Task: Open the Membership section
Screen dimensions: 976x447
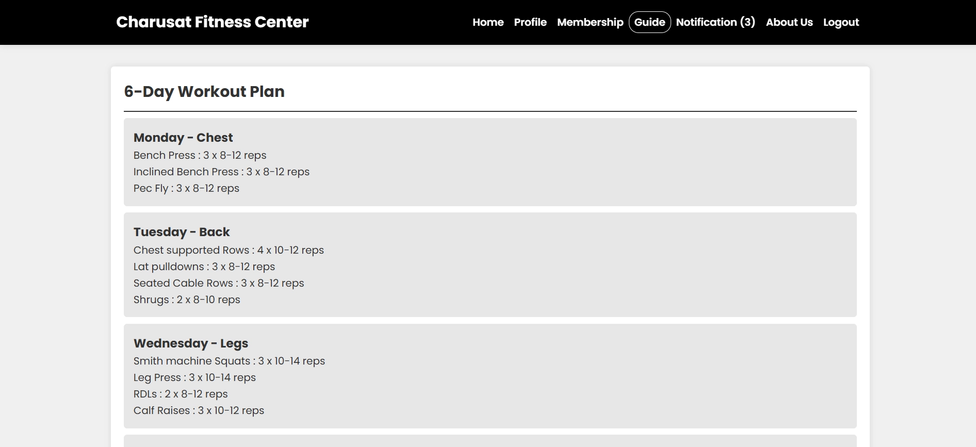Action: point(590,22)
